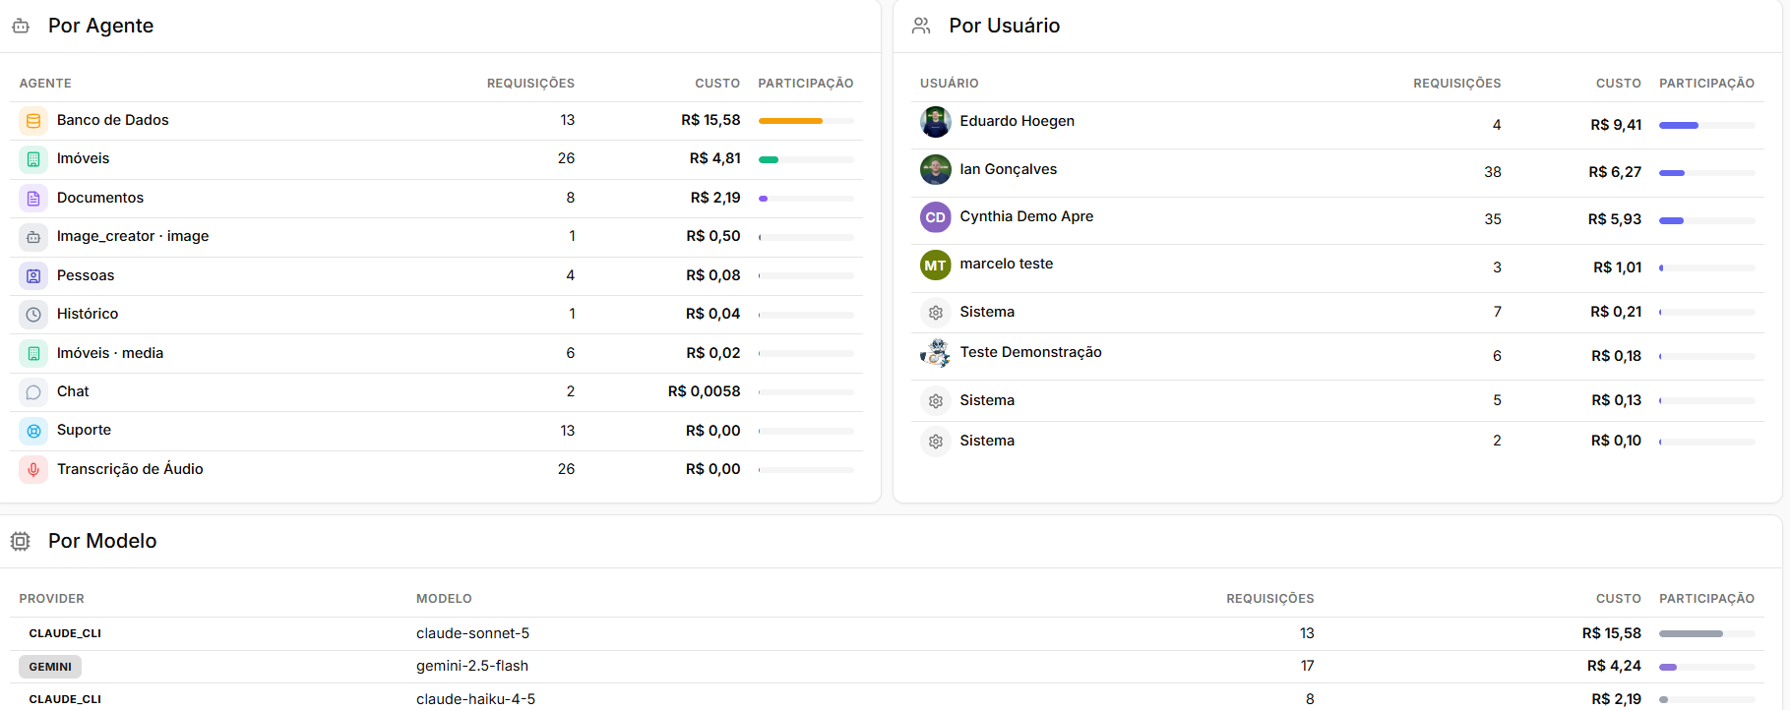Click the GEMINI provider badge
This screenshot has height=710, width=1790.
[50, 667]
